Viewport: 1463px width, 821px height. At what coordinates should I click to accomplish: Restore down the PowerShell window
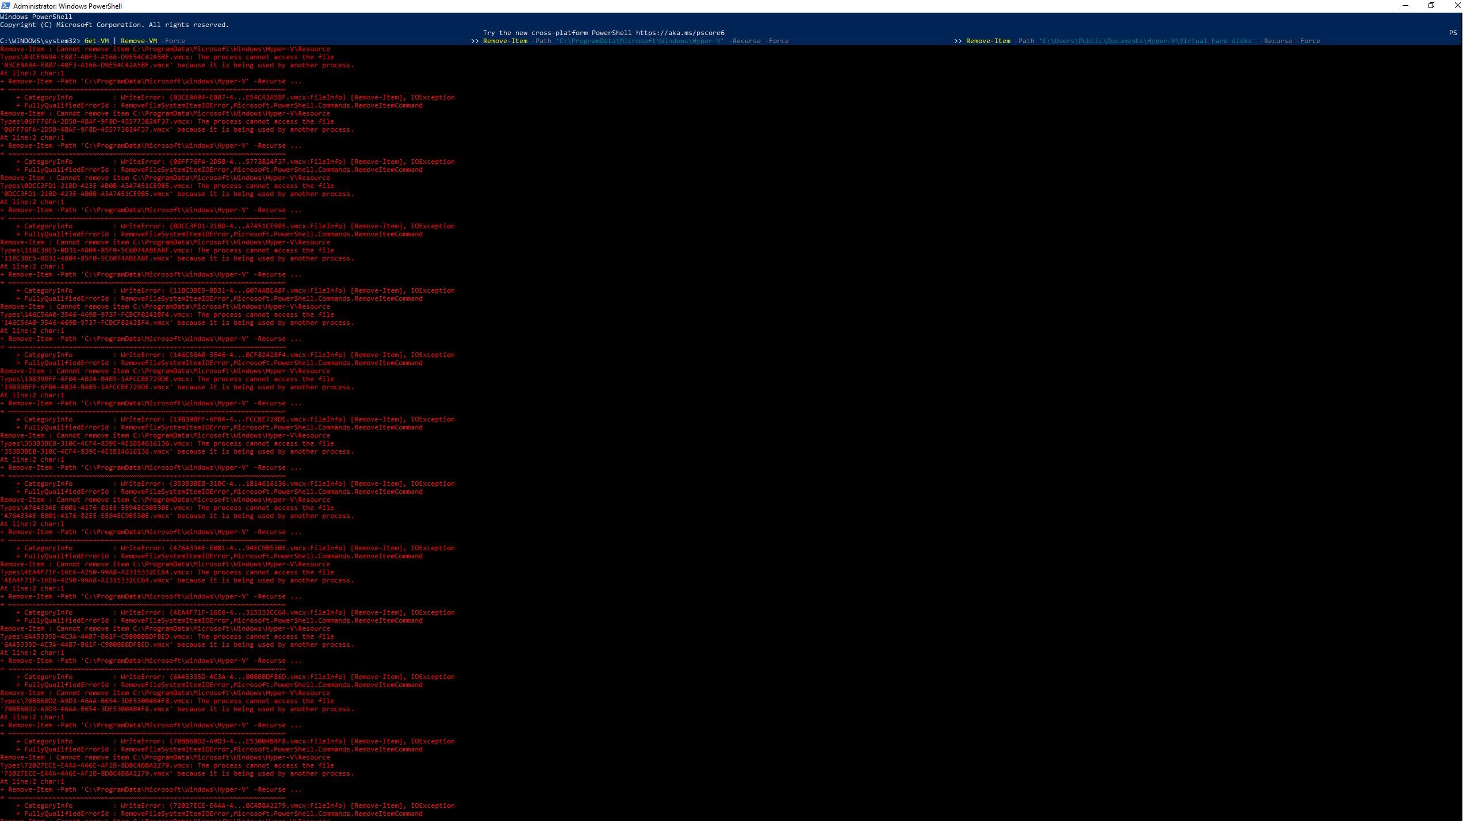tap(1431, 6)
